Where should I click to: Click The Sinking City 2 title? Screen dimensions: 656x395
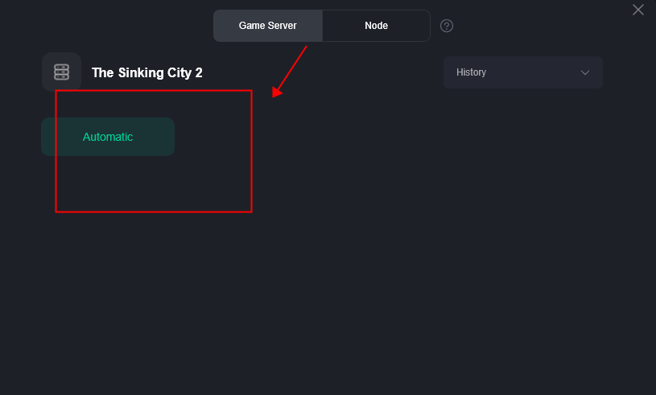click(146, 72)
